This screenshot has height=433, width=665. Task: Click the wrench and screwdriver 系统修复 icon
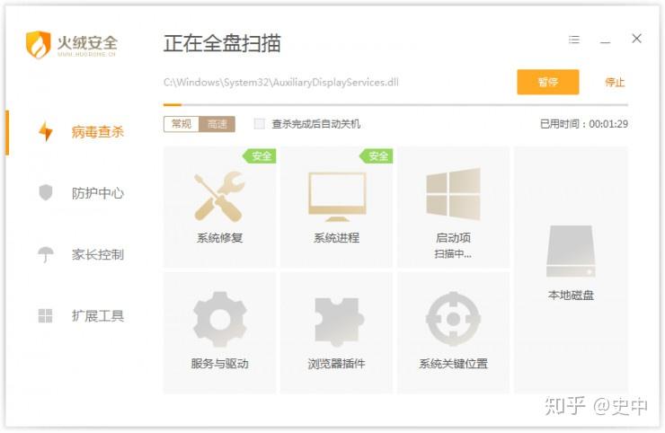click(x=219, y=197)
